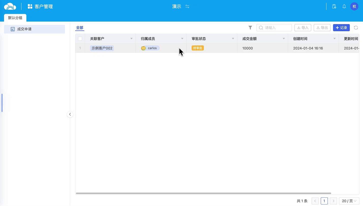Click the 待审批 status badge

click(x=198, y=48)
